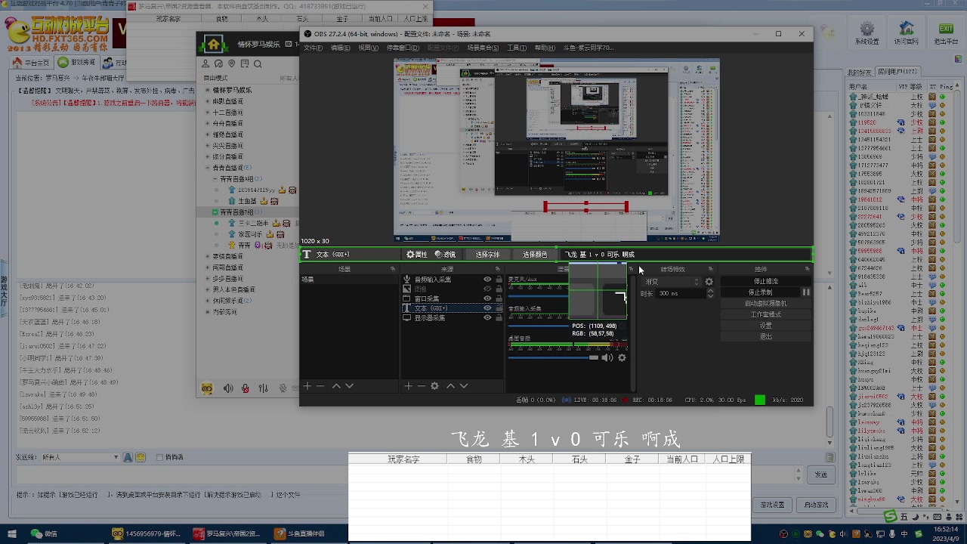The height and width of the screenshot is (544, 967).
Task: Open the Windows Start menu
Action: coord(13,533)
